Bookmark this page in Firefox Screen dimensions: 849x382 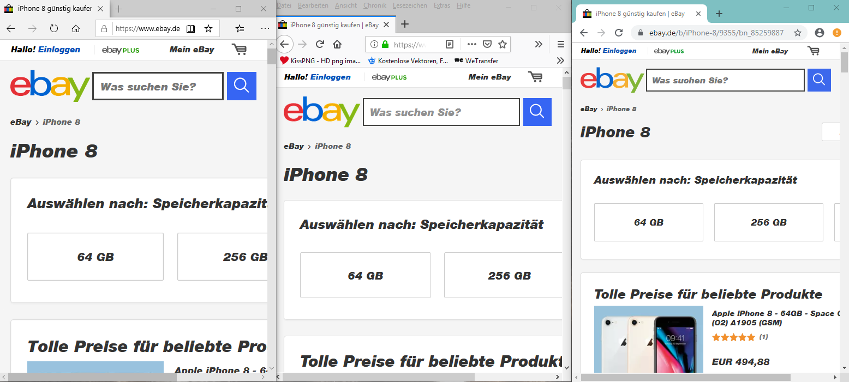(x=503, y=44)
